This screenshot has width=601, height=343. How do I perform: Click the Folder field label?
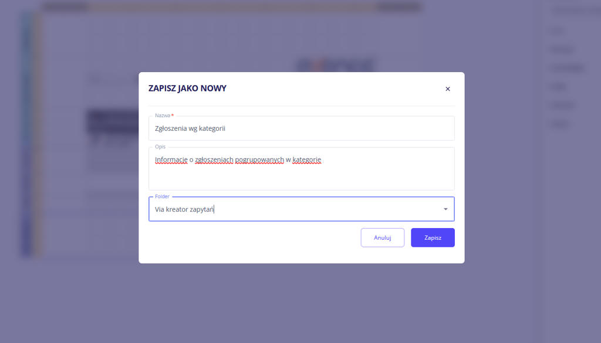[x=162, y=196]
